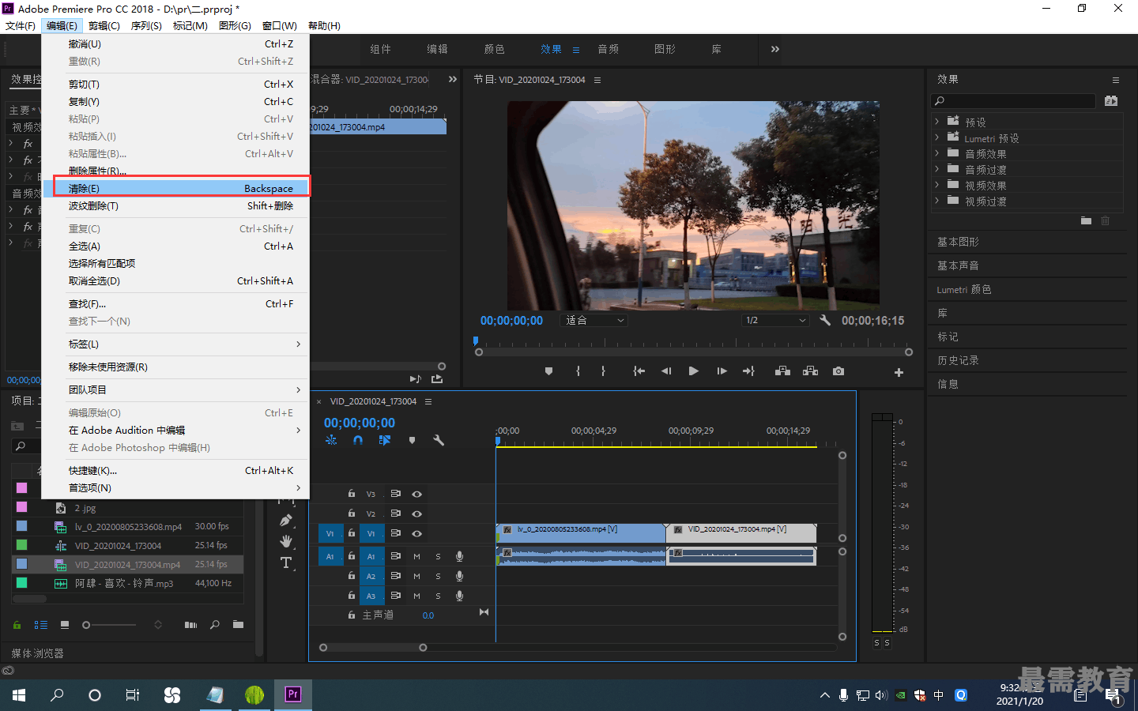The image size is (1138, 711).
Task: Click Step Back one frame icon
Action: [x=666, y=371]
